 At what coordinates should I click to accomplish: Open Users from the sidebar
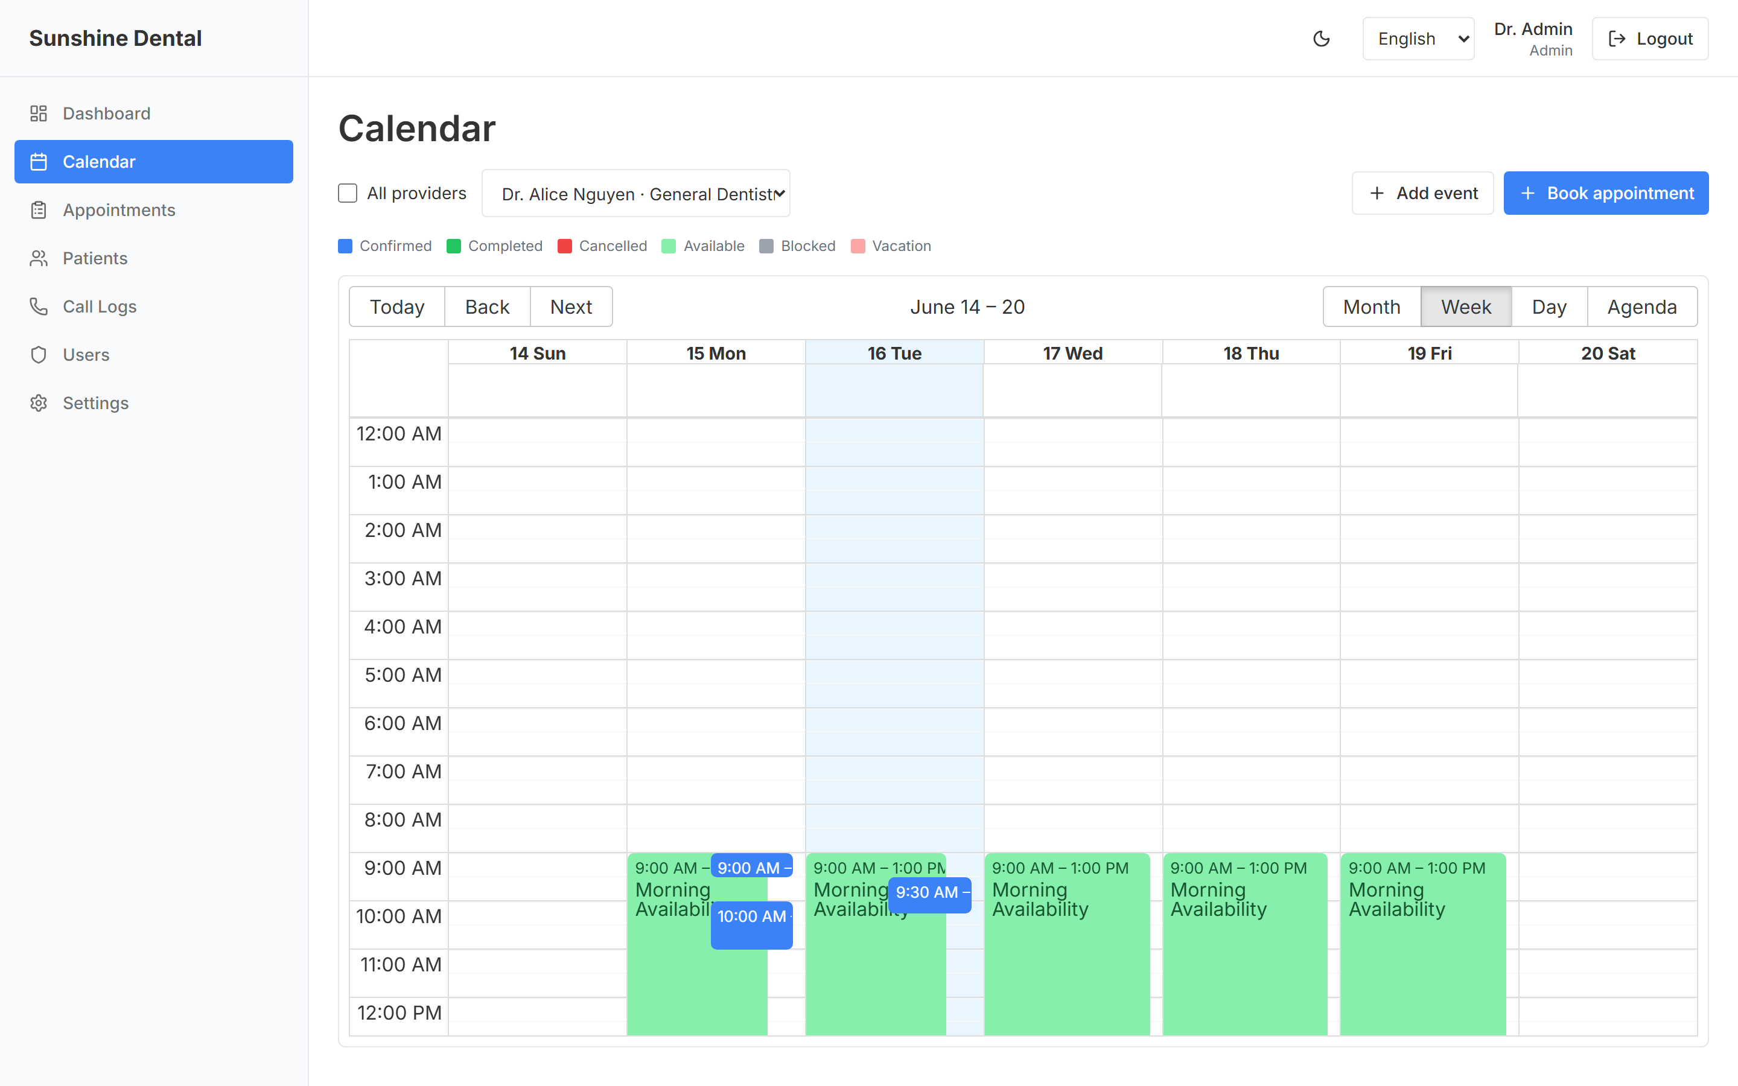point(154,355)
